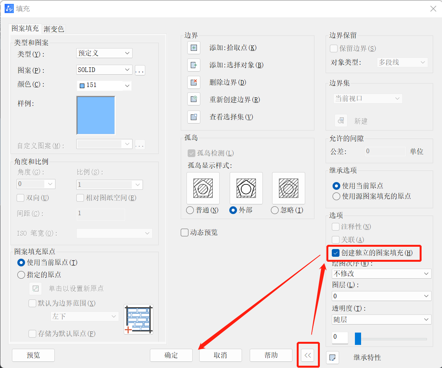442x368 pixels.
Task: Enable 动态预览 checkbox
Action: 185,233
